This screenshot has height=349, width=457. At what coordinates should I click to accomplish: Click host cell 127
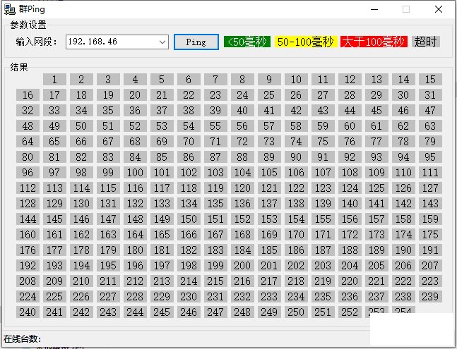[x=430, y=188]
